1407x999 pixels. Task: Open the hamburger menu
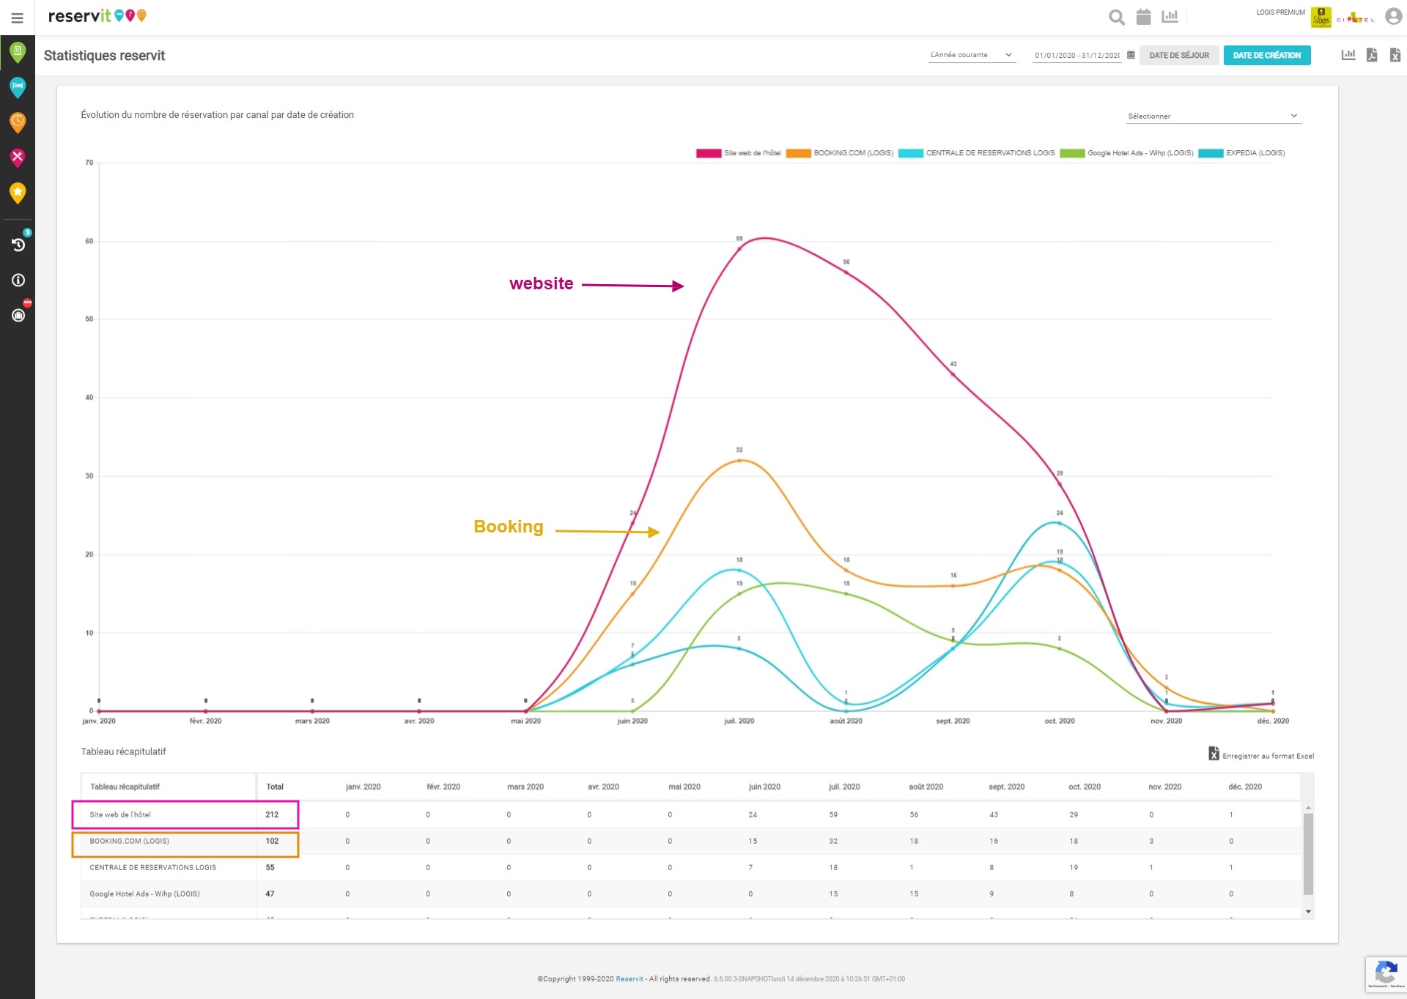pyautogui.click(x=17, y=18)
